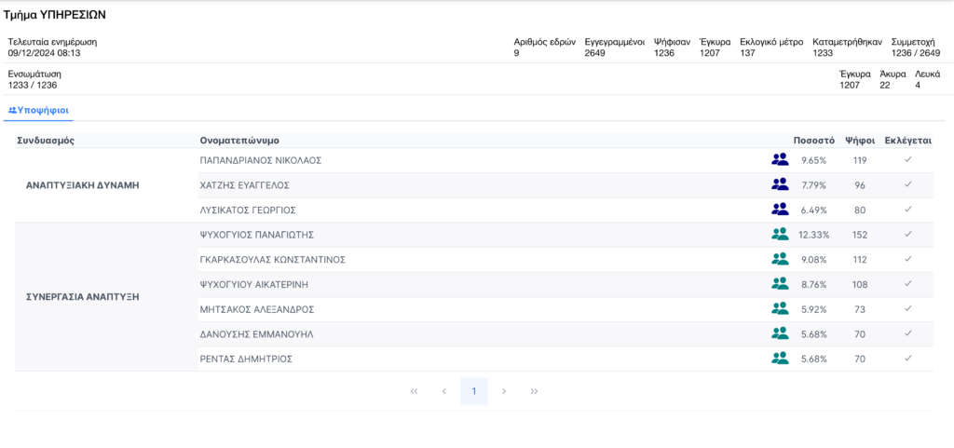Click the group icon beside ΓΚΑΡΚΑΣΟΥΛΑΣ ΚΩΝΣΤΑΝΤΙΝΟΣ
The height and width of the screenshot is (448, 954).
click(x=780, y=260)
